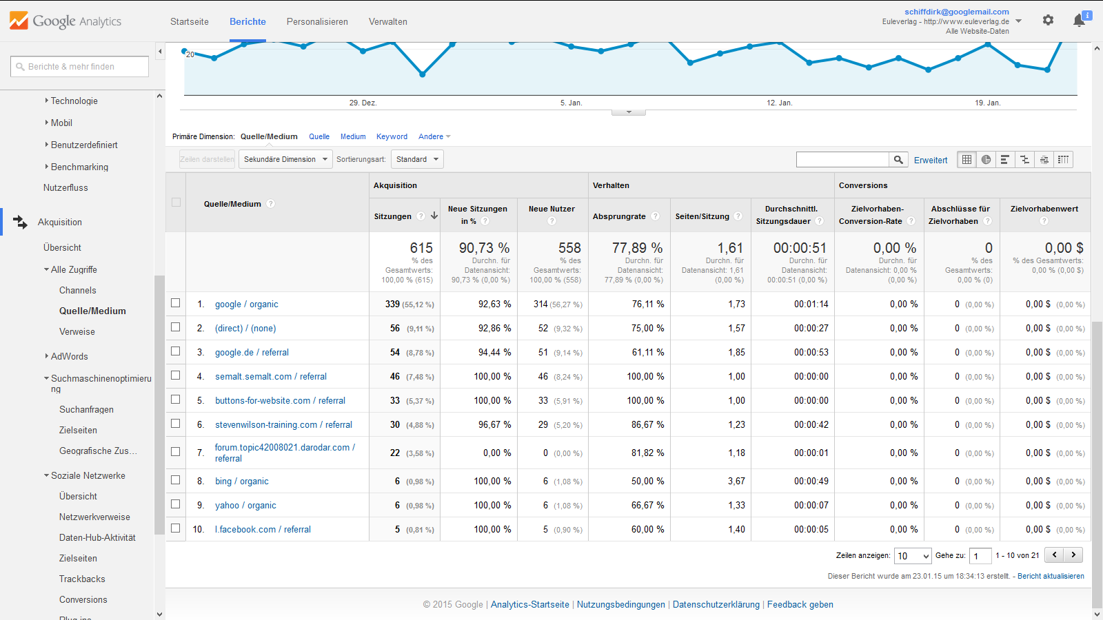The height and width of the screenshot is (620, 1103).
Task: Open account settings gear icon
Action: coord(1048,20)
